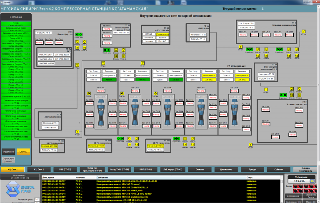
Task: Open Сервисные утилиты button
Action: 8,160
